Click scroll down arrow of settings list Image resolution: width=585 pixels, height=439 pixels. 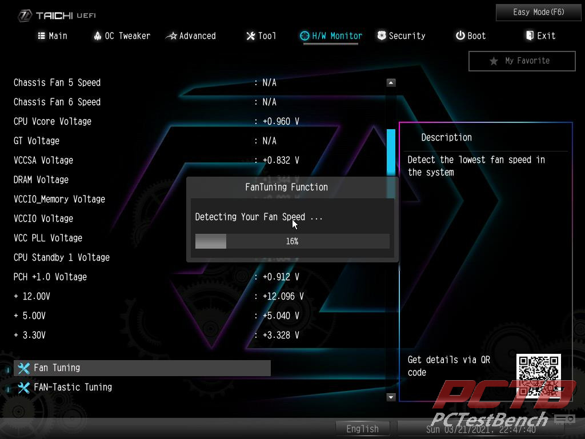click(391, 397)
